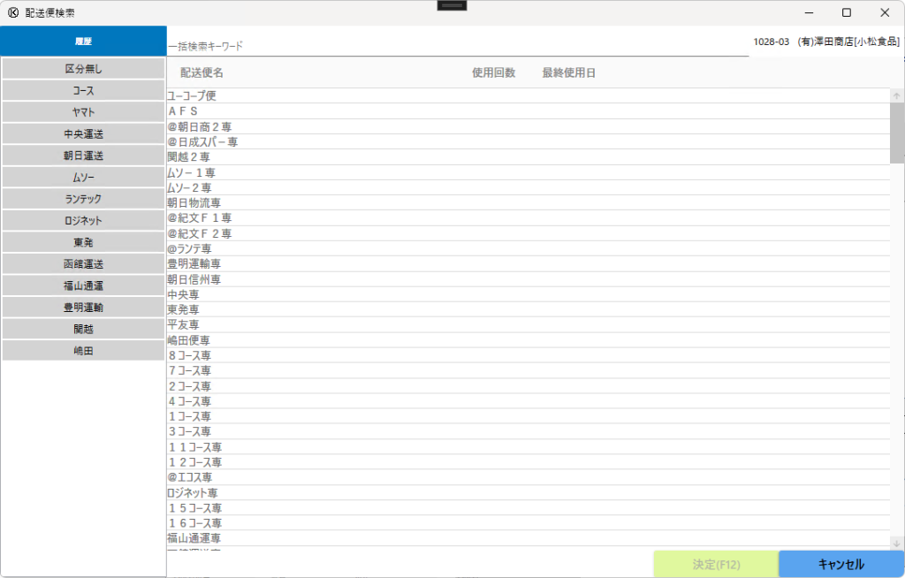The height and width of the screenshot is (578, 905).
Task: Select the 嶋田便専 row
Action: (x=529, y=340)
